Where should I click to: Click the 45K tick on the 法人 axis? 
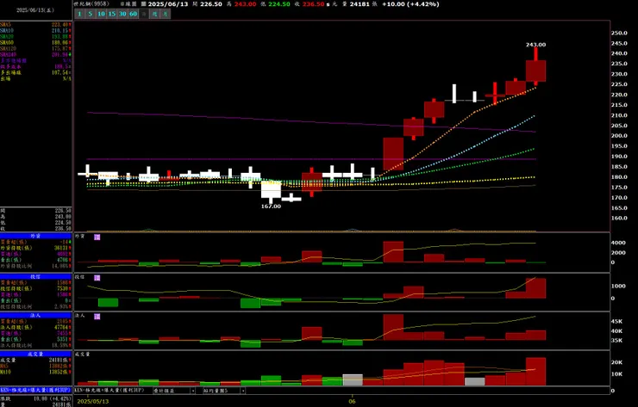[616, 321]
